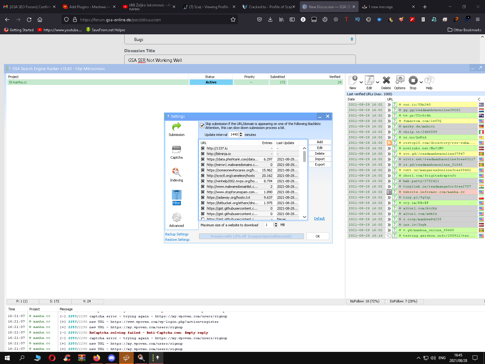Click the Stop toolbar icon
The width and height of the screenshot is (485, 364).
413,83
